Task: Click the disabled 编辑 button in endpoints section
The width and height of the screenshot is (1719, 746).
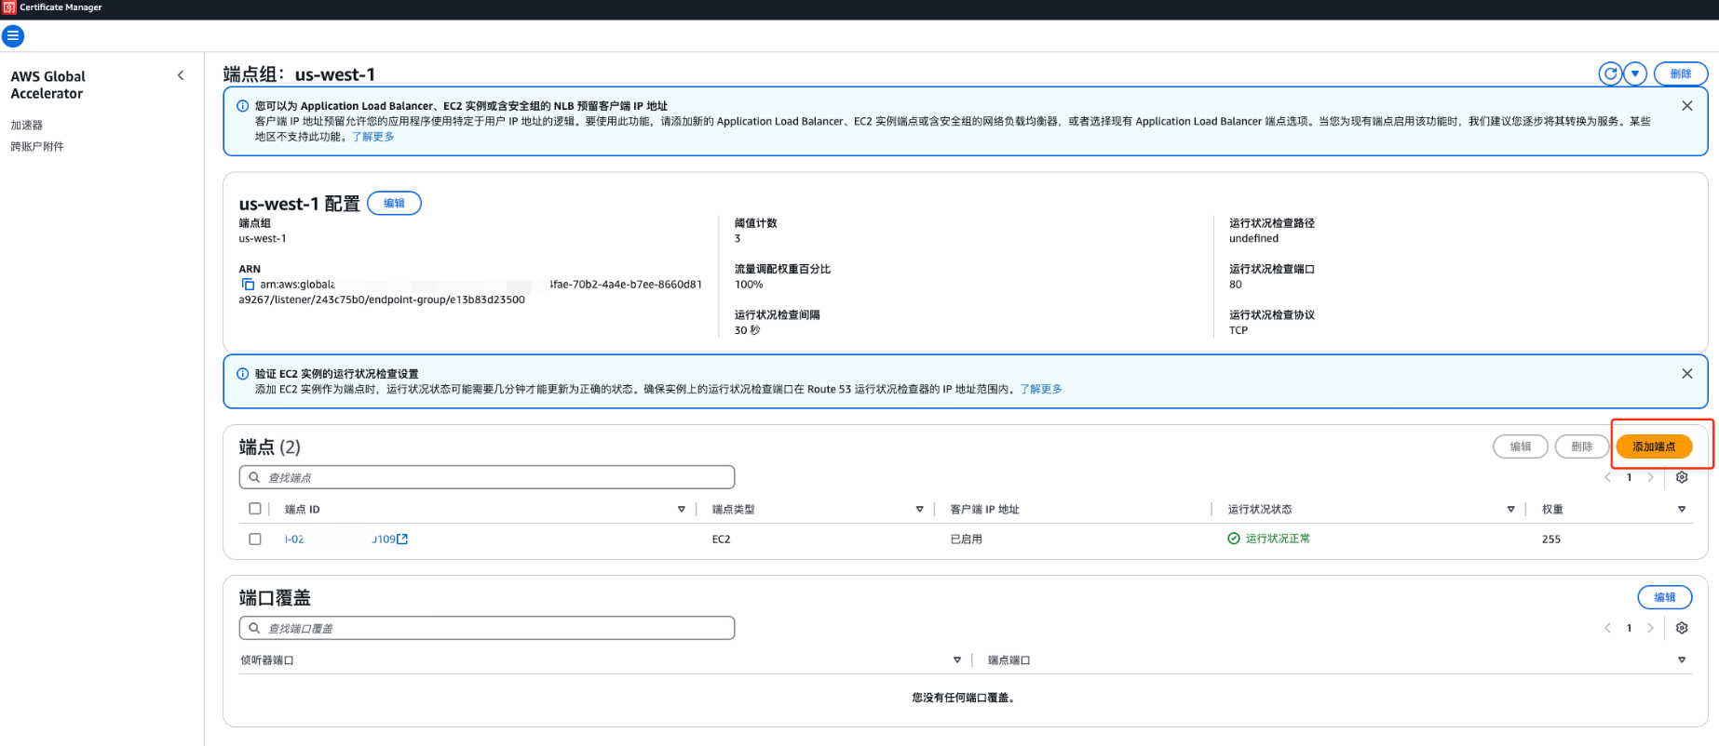Action: 1521,446
